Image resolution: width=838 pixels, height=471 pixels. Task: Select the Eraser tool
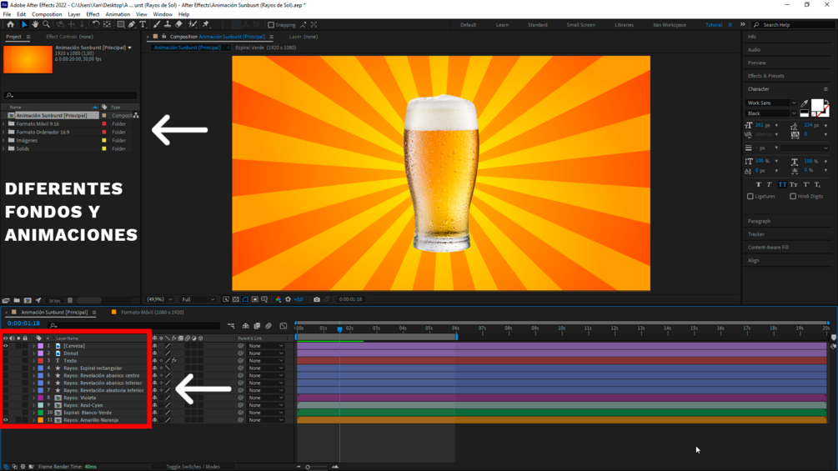click(178, 24)
